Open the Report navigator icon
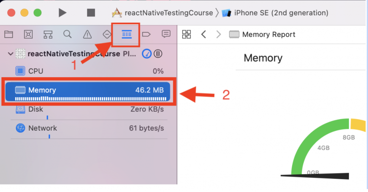Image resolution: width=368 pixels, height=192 pixels. click(166, 34)
